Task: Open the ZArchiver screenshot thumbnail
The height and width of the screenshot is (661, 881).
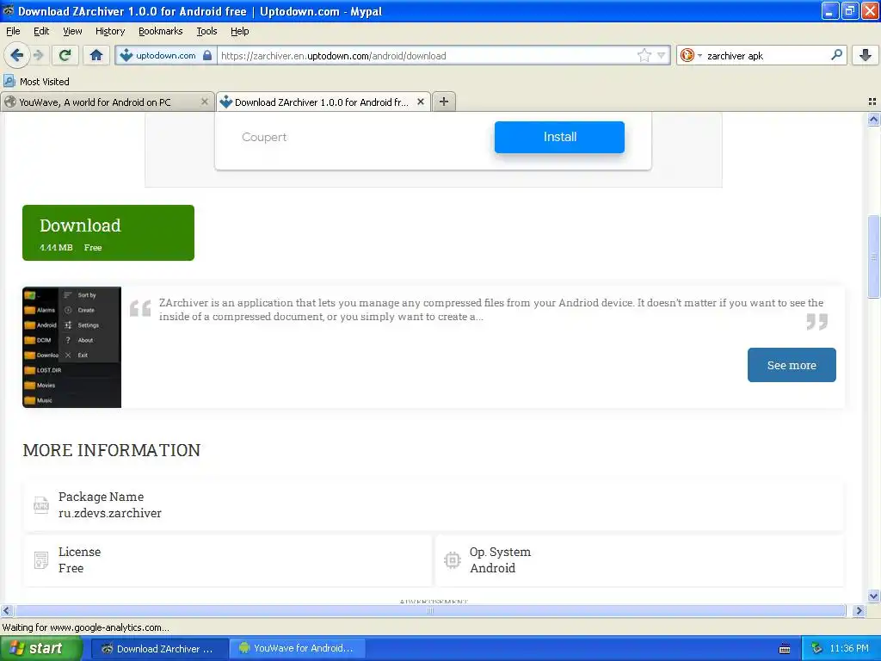Action: (72, 347)
